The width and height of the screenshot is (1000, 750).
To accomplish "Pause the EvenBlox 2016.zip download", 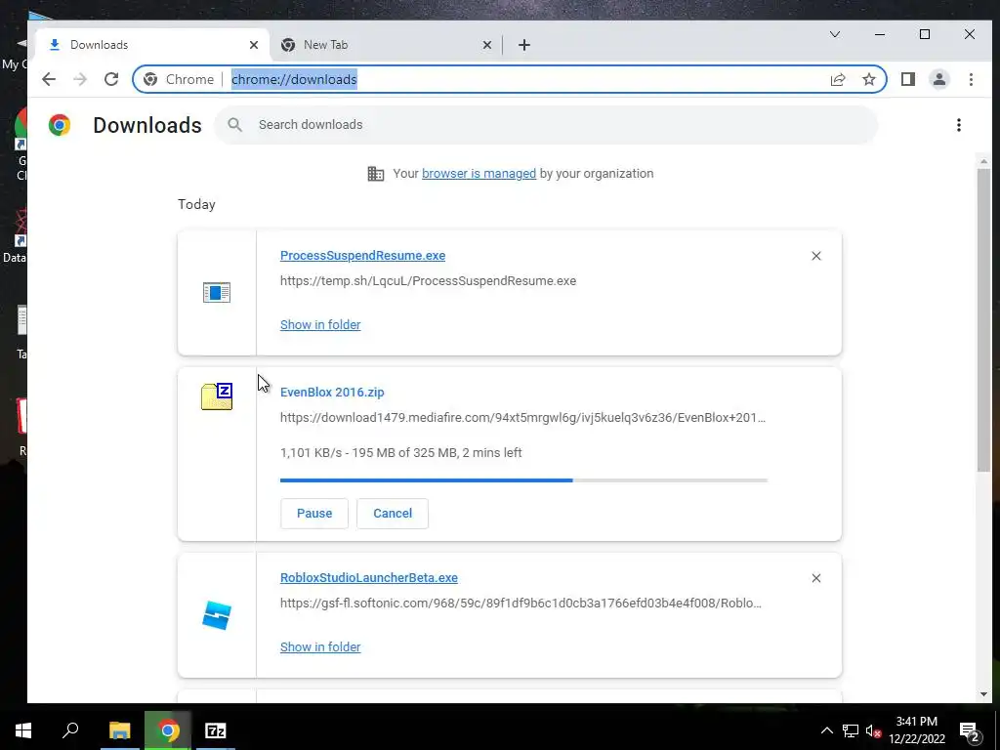I will coord(314,514).
